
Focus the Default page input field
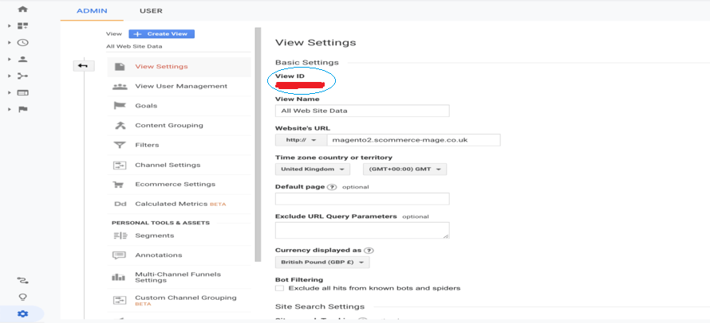pyautogui.click(x=362, y=199)
